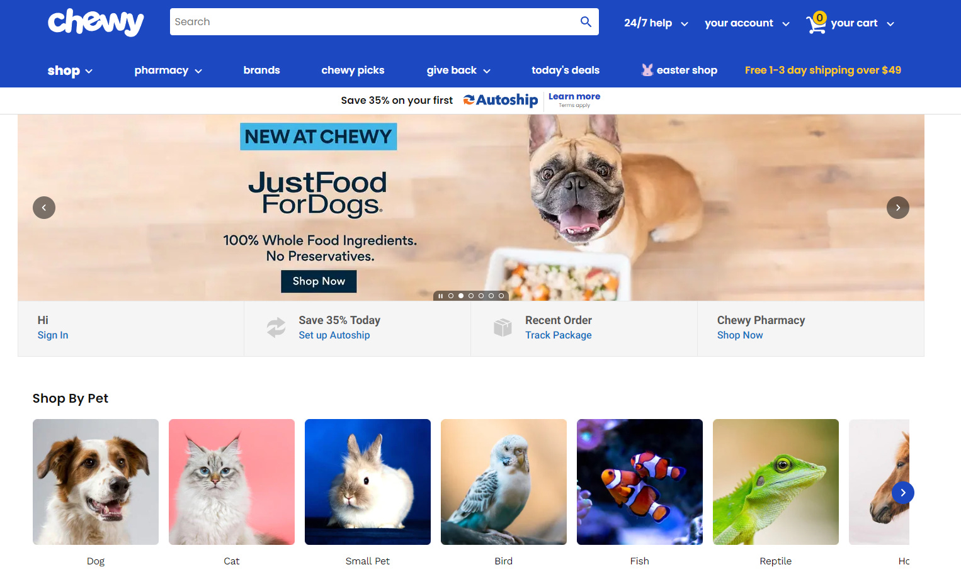Go to previous hero banner slide

[44, 208]
